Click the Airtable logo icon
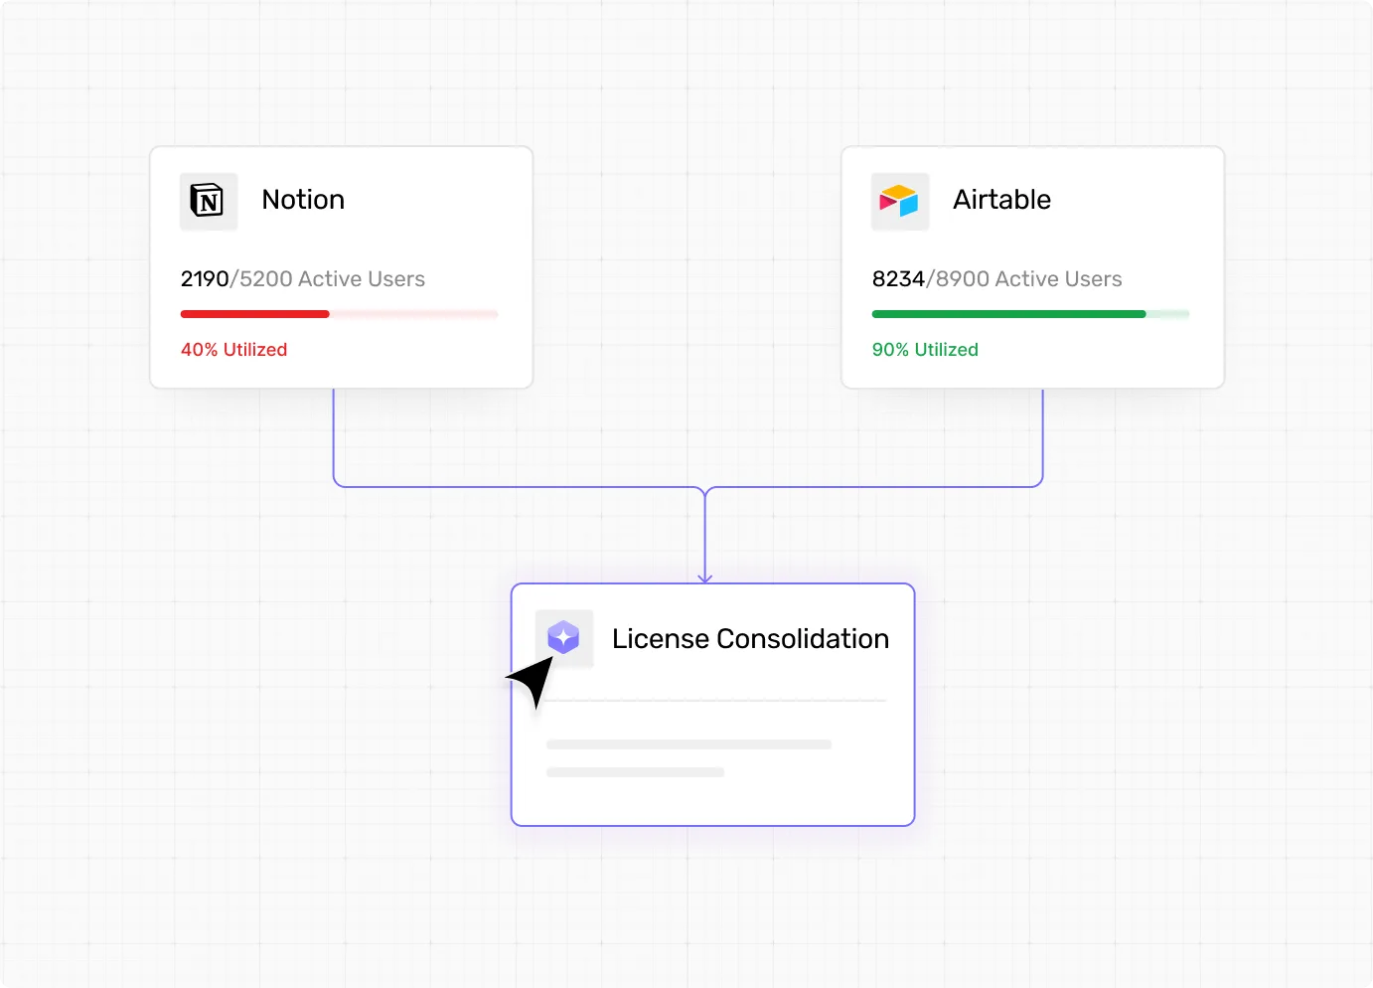 point(900,202)
